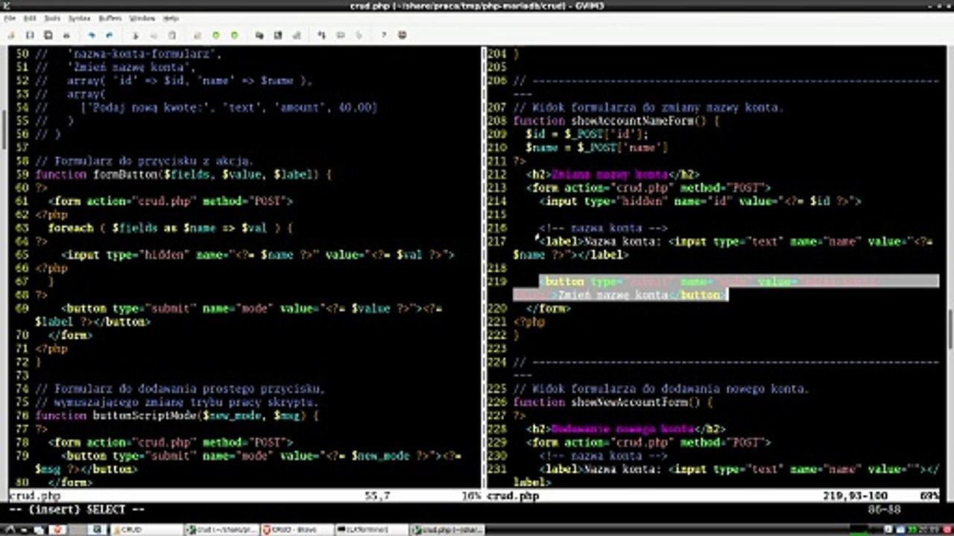Click the Find Previous green icon
This screenshot has width=954, height=536.
click(234, 35)
